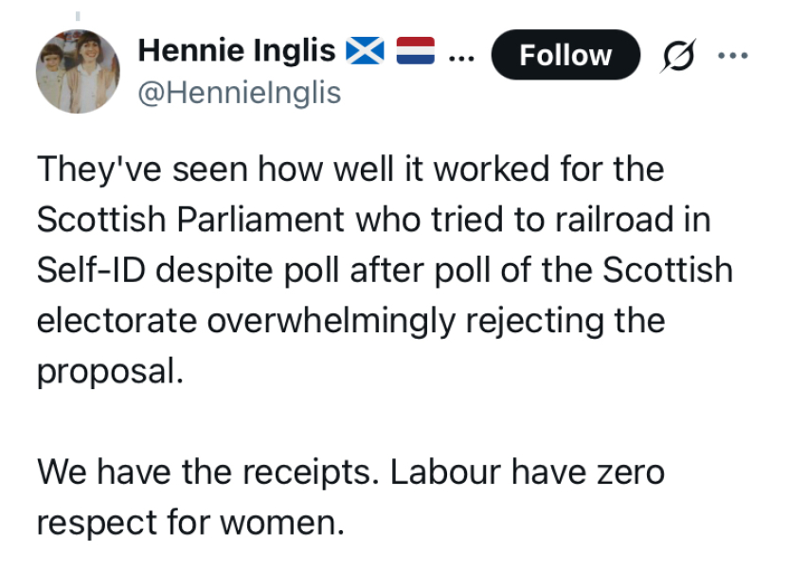The image size is (789, 568).
Task: Click the Netherlands flag emoji beside the name
Action: (414, 53)
